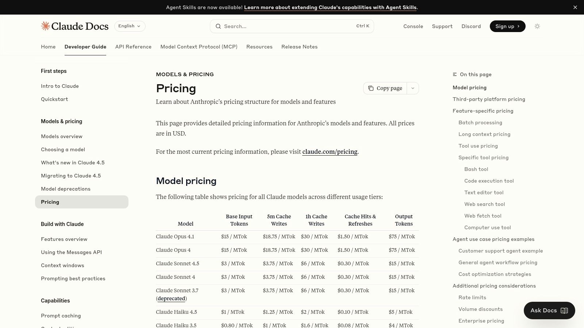This screenshot has width=584, height=328.
Task: Open the English language dropdown
Action: [x=130, y=26]
